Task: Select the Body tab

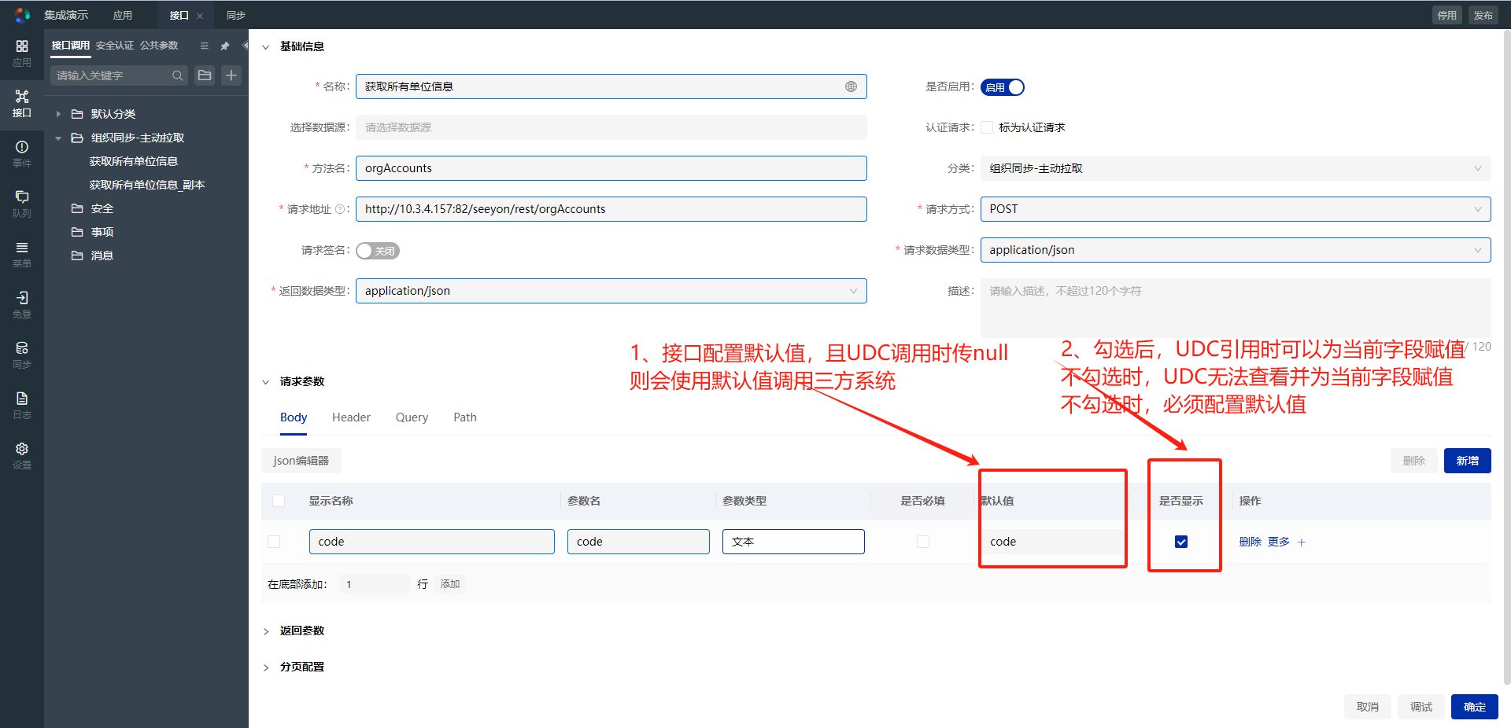Action: (294, 417)
